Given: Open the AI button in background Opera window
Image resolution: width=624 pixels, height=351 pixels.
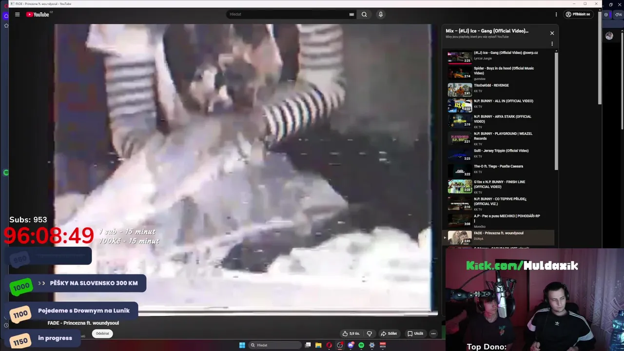Looking at the screenshot, I should click(x=619, y=15).
